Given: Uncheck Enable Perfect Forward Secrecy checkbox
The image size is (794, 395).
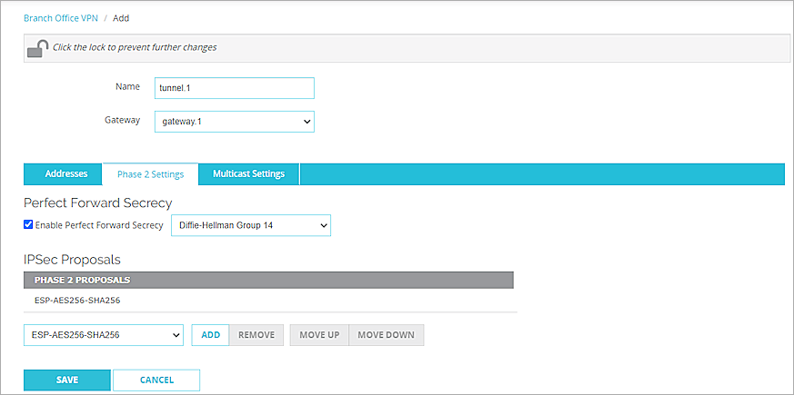Looking at the screenshot, I should click(28, 225).
